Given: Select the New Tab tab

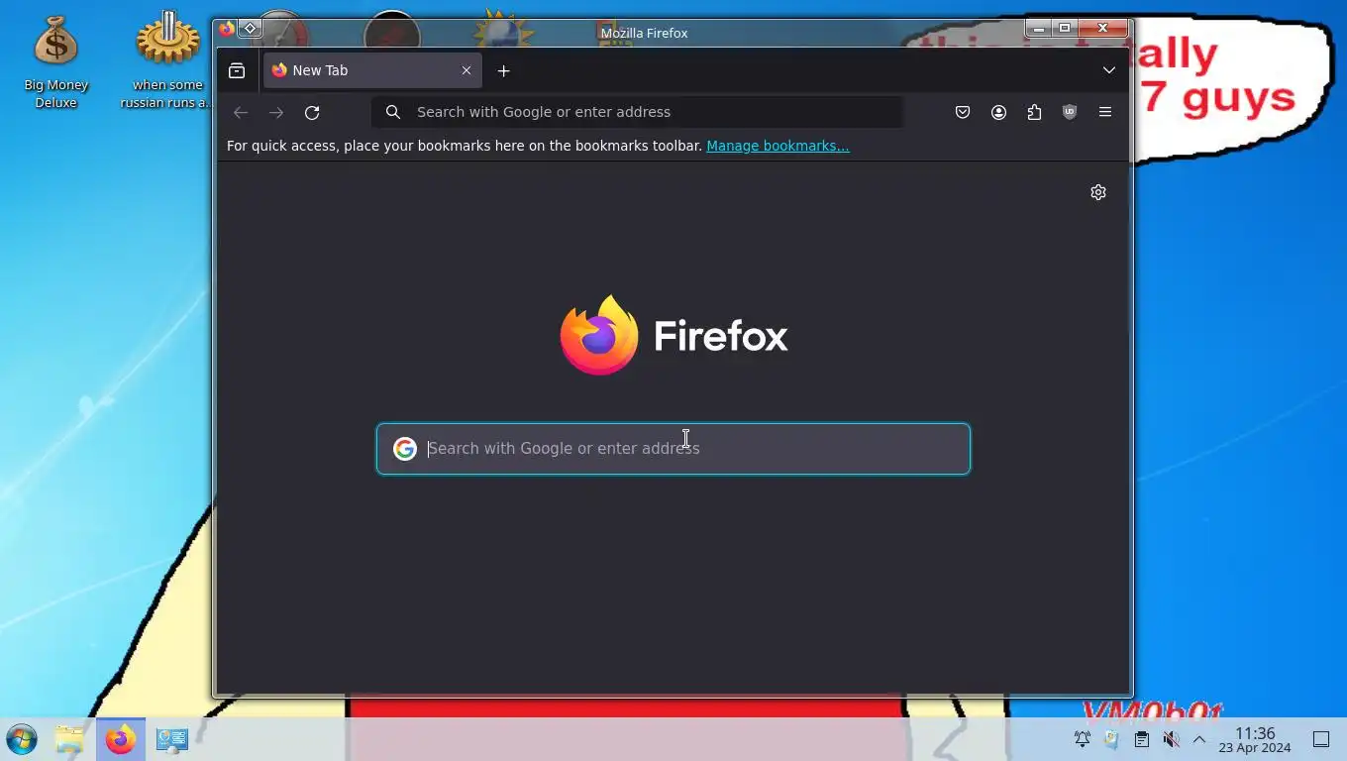Looking at the screenshot, I should (x=372, y=70).
